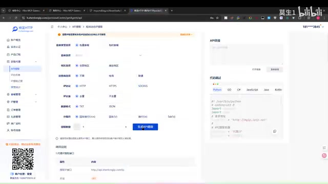This screenshot has width=328, height=184.
Task: Click the 复制链接 copy link button
Action: click(275, 70)
